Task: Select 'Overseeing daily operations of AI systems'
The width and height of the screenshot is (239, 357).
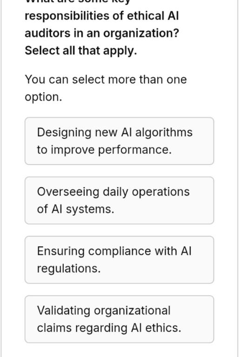Action: pos(119,200)
